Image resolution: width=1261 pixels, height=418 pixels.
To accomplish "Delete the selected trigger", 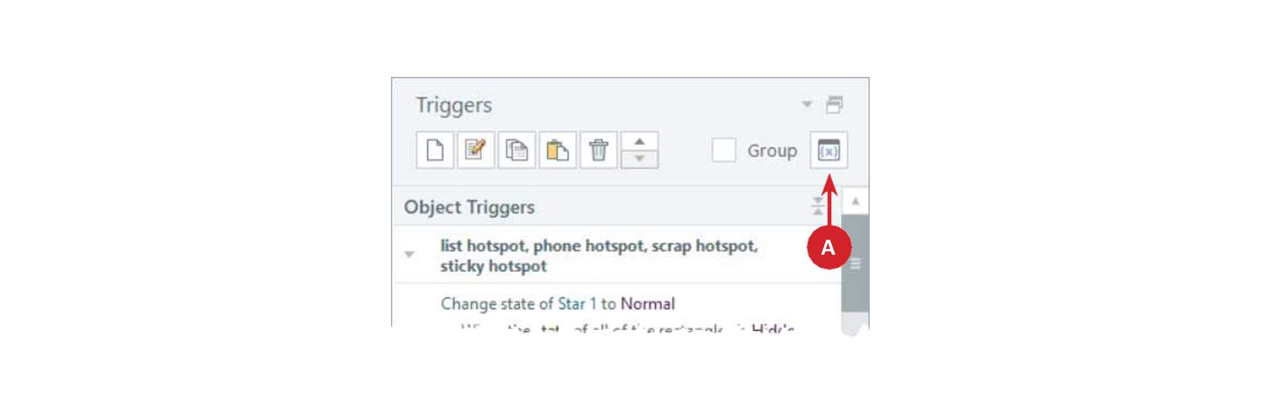I will click(x=598, y=150).
